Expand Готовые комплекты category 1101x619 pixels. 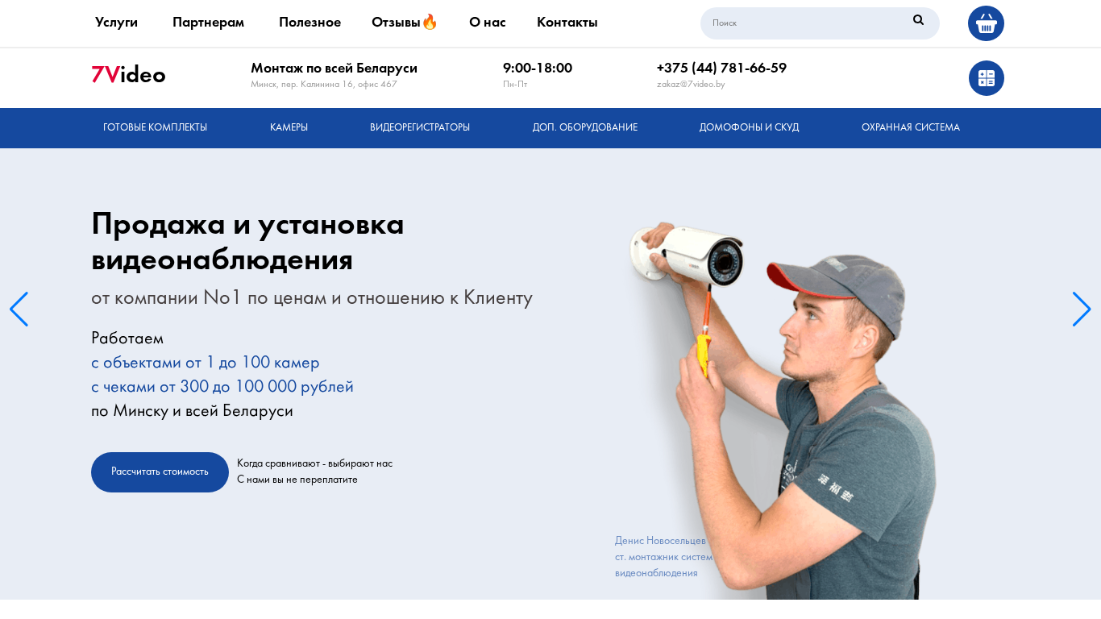(155, 127)
